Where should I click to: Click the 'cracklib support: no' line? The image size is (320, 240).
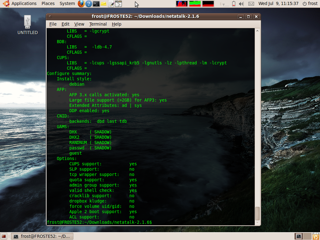[102, 196]
